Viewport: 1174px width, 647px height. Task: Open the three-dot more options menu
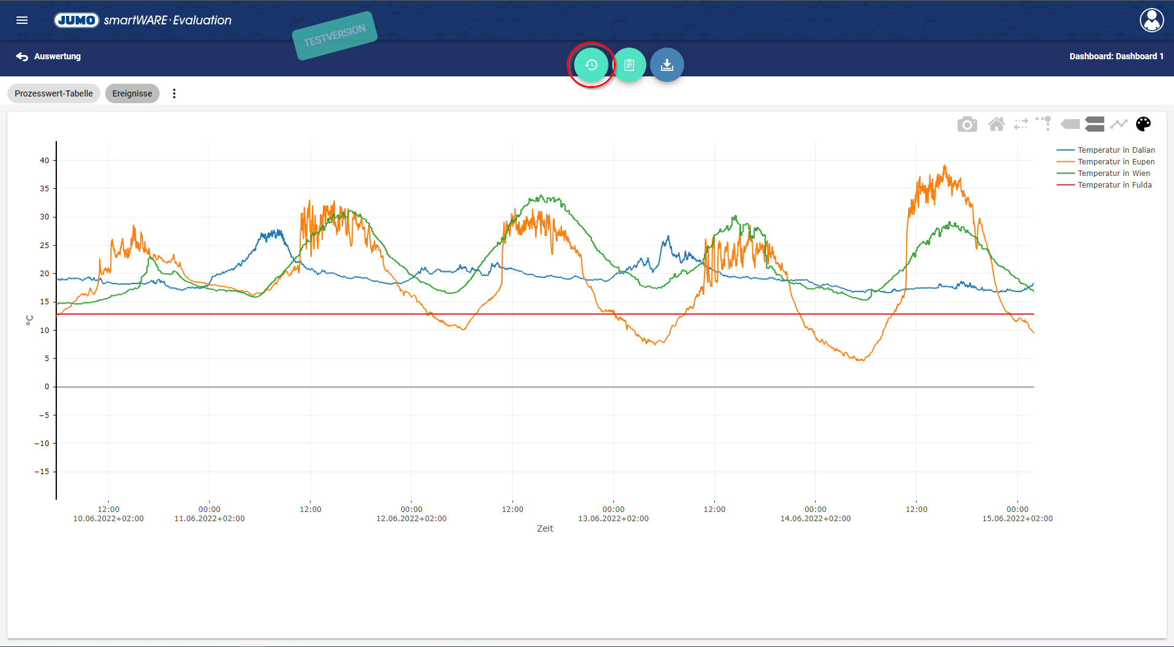pyautogui.click(x=174, y=93)
